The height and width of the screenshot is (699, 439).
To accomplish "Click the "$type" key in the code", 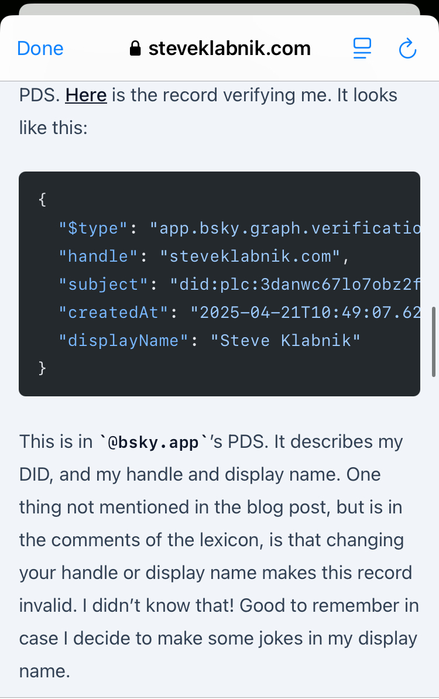I will [x=93, y=228].
